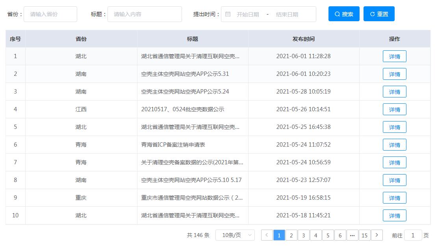The width and height of the screenshot is (436, 250).
Task: Go to the next page using the right arrow
Action: (377, 235)
